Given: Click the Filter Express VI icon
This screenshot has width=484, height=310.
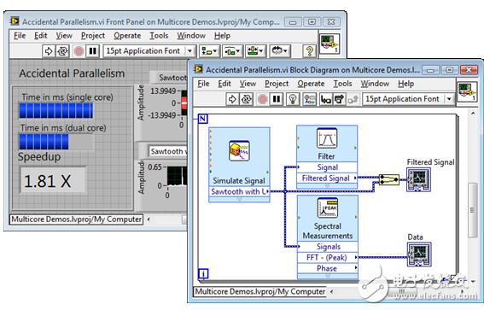Looking at the screenshot, I should click(x=327, y=138).
